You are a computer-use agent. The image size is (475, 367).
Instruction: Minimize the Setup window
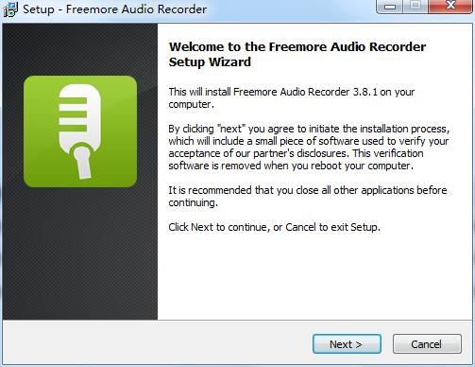point(390,7)
